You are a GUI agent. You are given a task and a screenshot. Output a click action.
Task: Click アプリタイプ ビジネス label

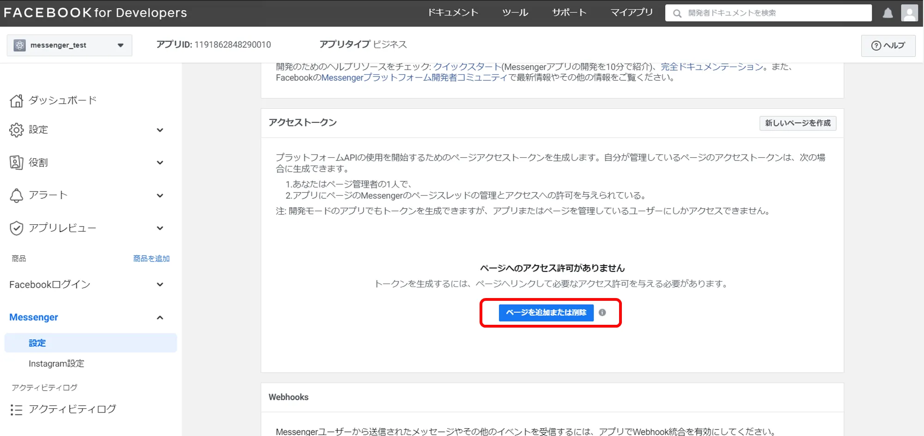point(363,44)
